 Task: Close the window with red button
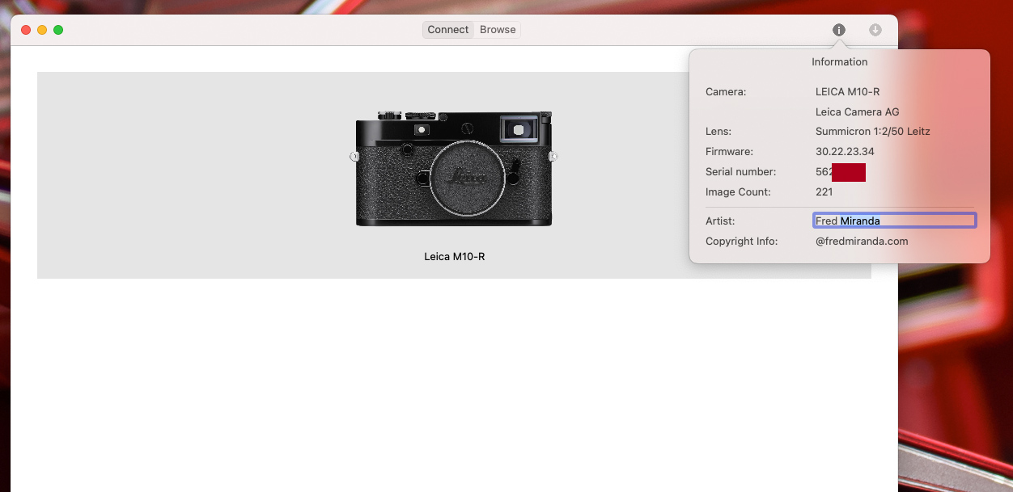pyautogui.click(x=26, y=30)
